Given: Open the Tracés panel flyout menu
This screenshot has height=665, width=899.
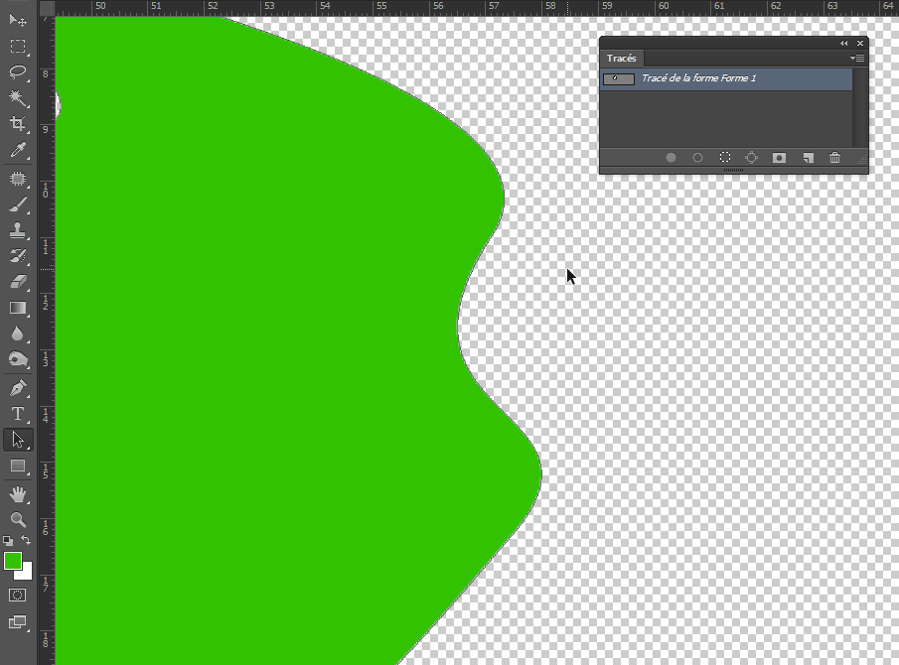Looking at the screenshot, I should [x=856, y=58].
